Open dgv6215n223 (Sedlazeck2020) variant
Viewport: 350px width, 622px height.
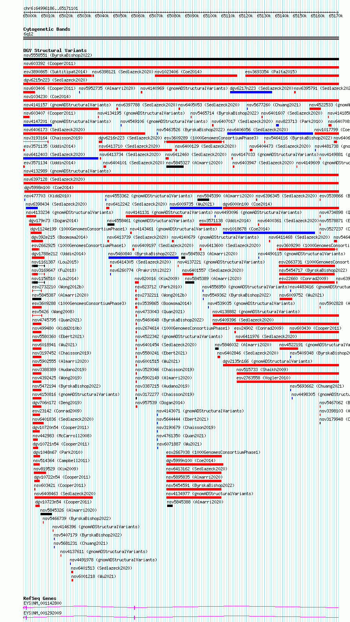(x=55, y=80)
